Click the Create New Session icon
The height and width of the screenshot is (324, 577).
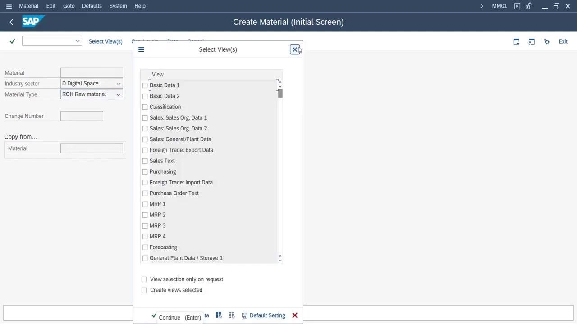click(517, 6)
